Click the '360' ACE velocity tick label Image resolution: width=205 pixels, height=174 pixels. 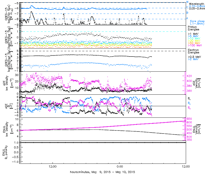[x=189, y=91]
